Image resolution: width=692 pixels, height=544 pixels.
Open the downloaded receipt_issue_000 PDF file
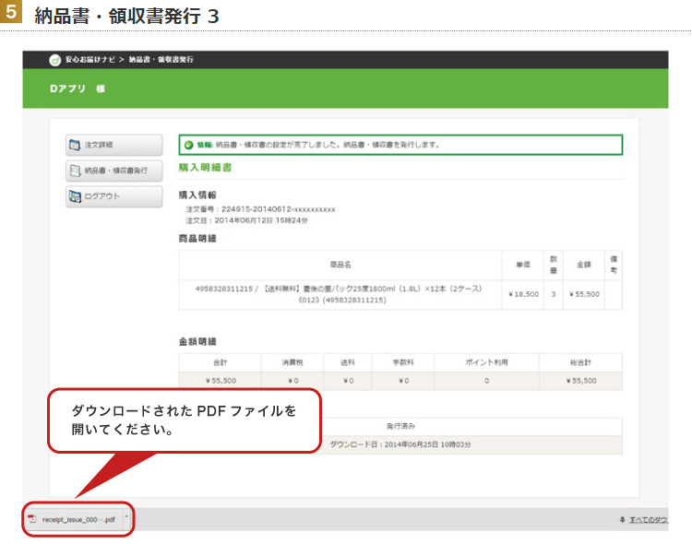(x=78, y=520)
